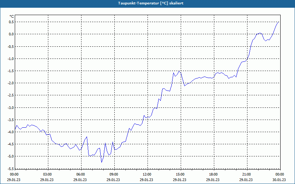Click the -5,5 y-axis label
The width and height of the screenshot is (295, 184).
point(11,169)
